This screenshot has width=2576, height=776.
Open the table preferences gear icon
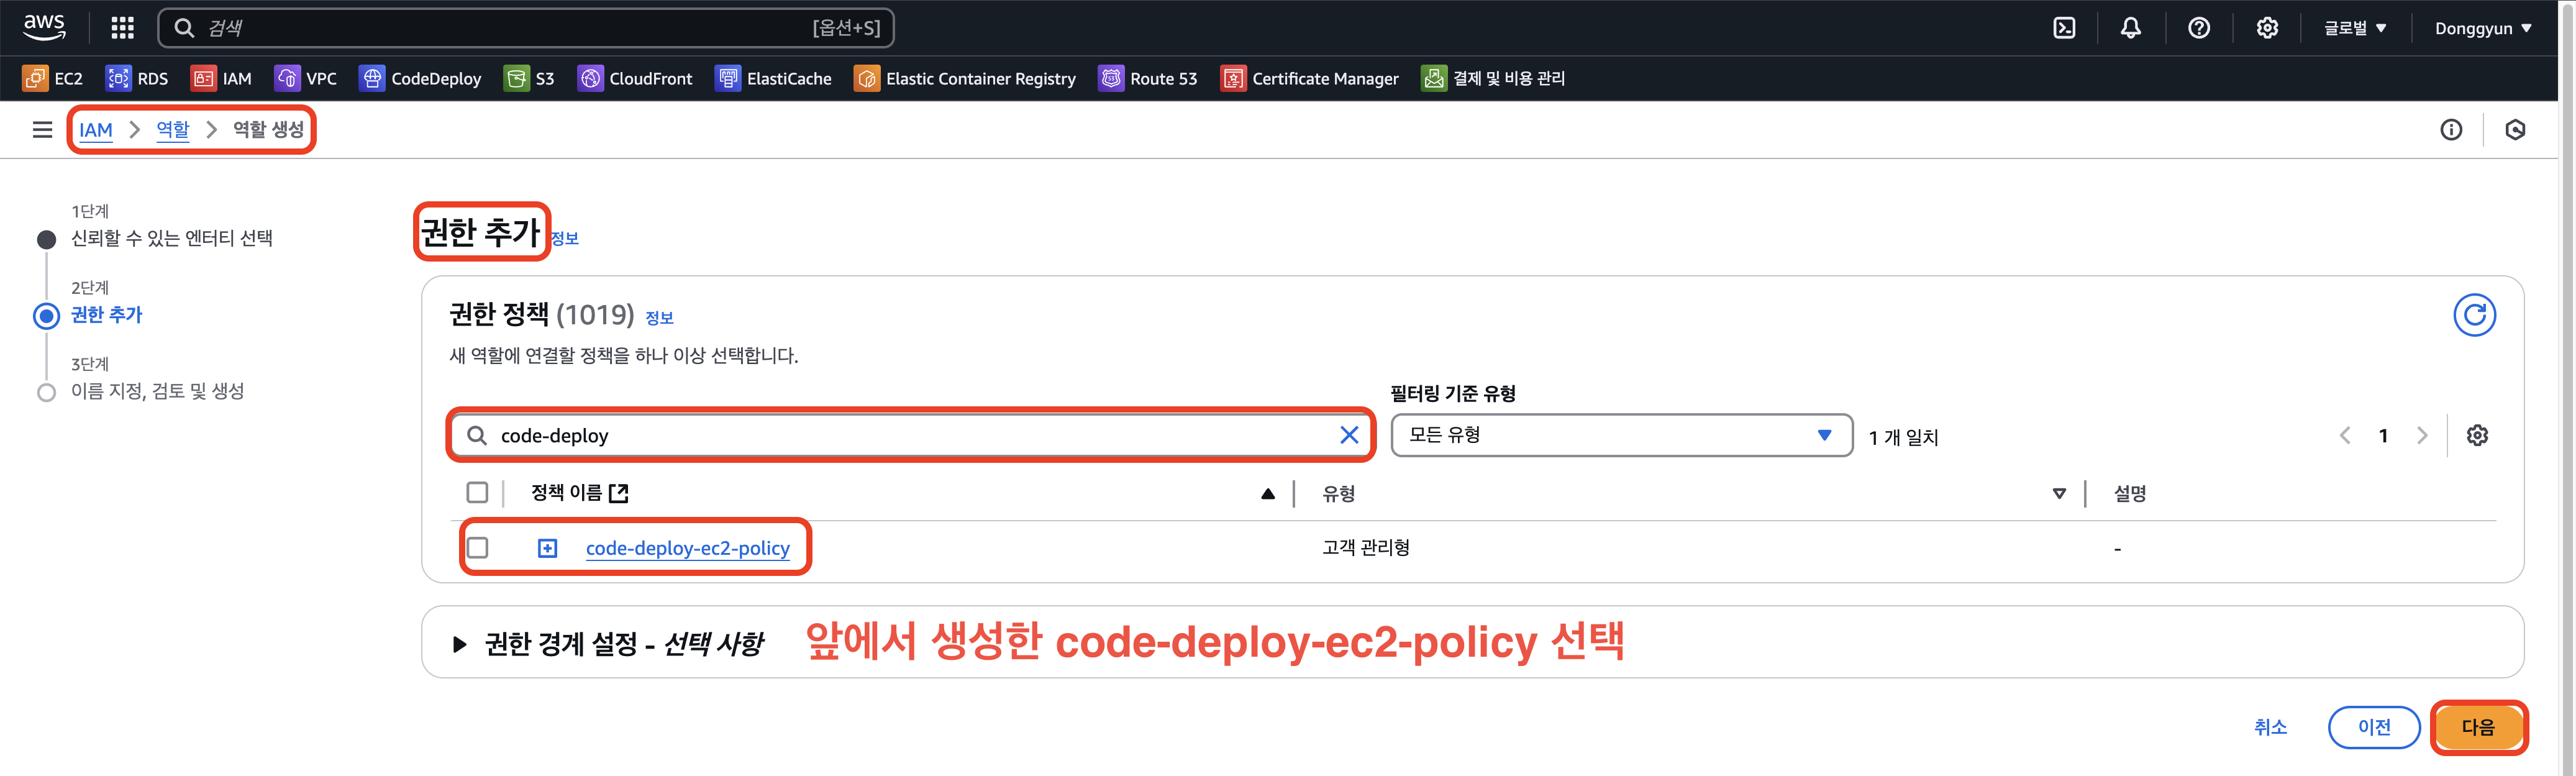click(x=2476, y=435)
